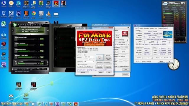The width and height of the screenshot is (189, 106).
Task: Adjust the Core Voltage slider in Afterburner
Action: tap(27, 39)
